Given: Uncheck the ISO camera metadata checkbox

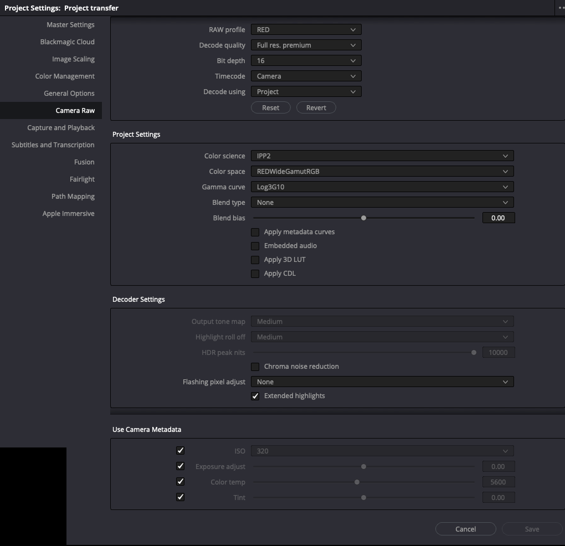Looking at the screenshot, I should pos(180,451).
